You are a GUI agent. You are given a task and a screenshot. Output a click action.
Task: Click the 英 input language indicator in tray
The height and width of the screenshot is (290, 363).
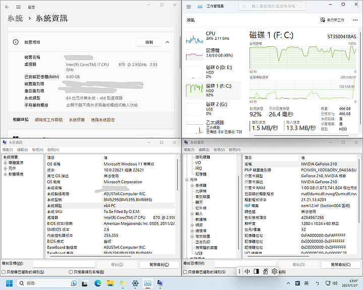click(x=307, y=283)
